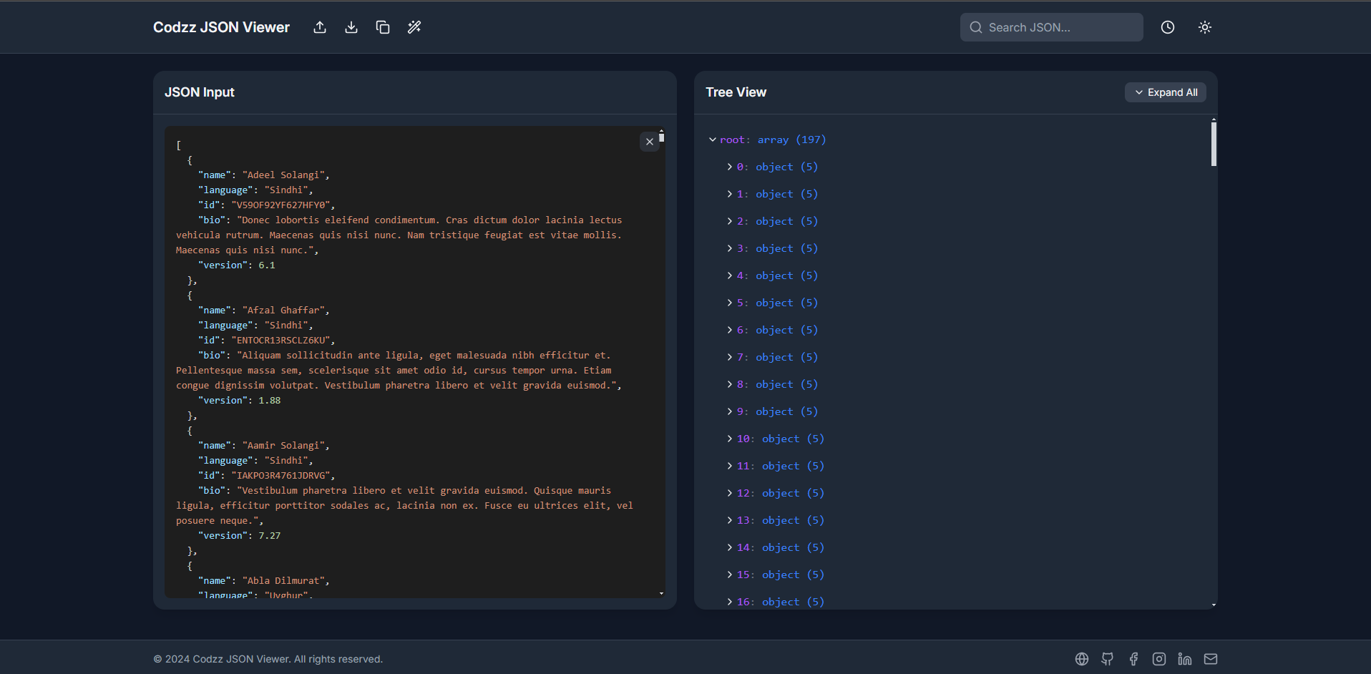Viewport: 1371px width, 674px height.
Task: Expand tree item 10 object
Action: pyautogui.click(x=730, y=439)
